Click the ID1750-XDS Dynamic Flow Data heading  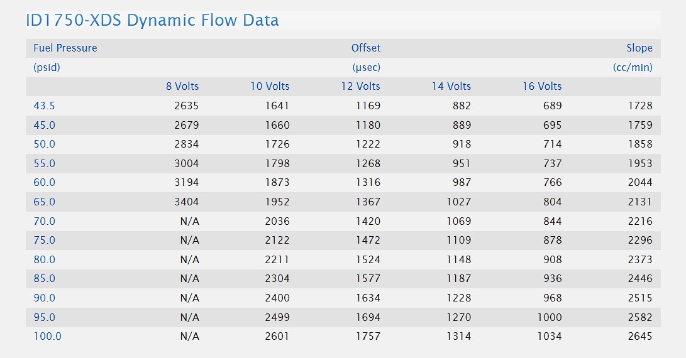(x=152, y=20)
